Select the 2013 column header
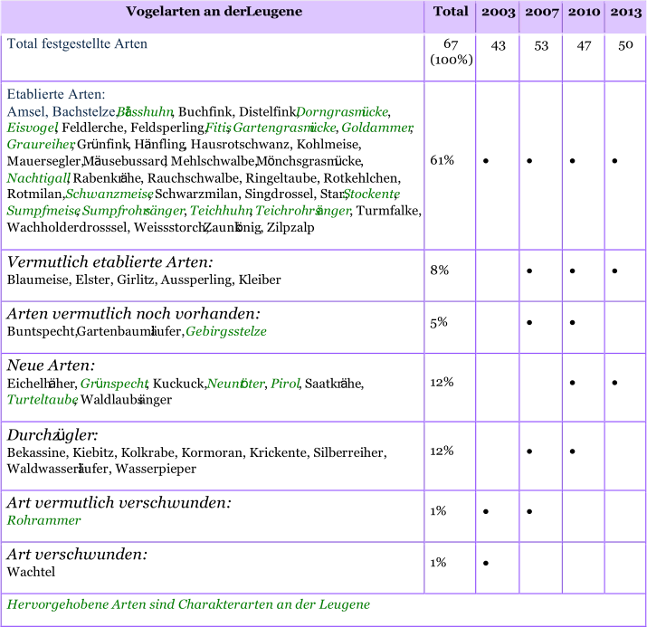 (x=625, y=12)
